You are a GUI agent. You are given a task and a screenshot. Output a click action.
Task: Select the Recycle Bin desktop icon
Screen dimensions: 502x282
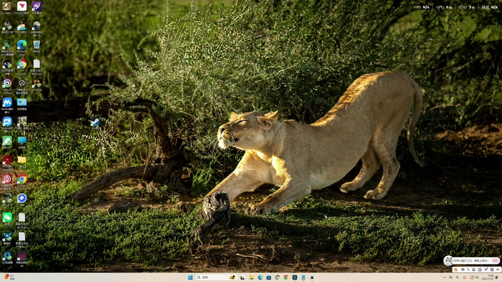36,44
